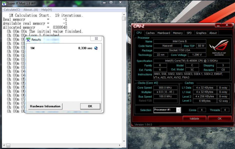Click the Allocated memory value 8388648

pyautogui.click(x=60, y=27)
